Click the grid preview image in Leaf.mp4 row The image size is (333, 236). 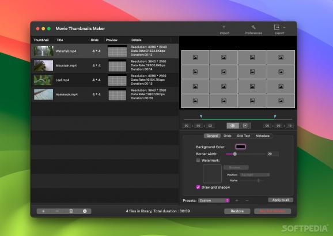[x=118, y=80]
